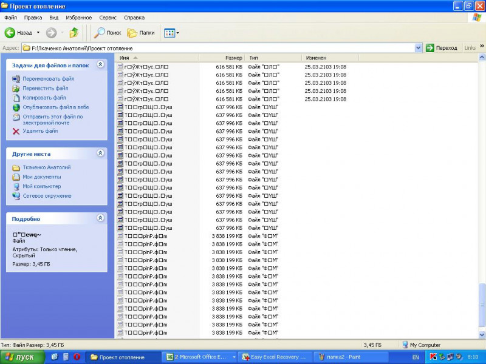The image size is (486, 364).
Task: Open Сетевое окружение link
Action: pyautogui.click(x=47, y=196)
